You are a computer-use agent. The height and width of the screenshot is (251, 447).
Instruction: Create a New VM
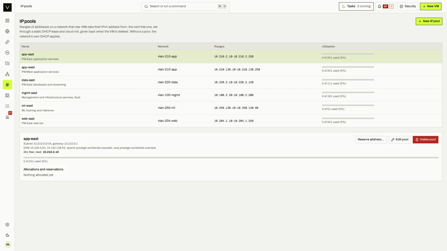click(431, 6)
